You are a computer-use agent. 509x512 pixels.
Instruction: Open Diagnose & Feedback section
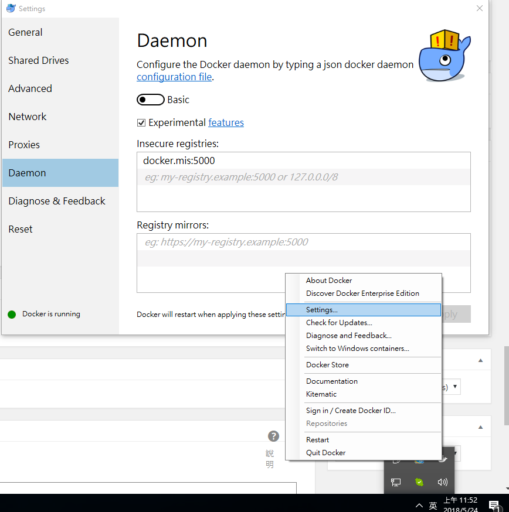pos(60,201)
